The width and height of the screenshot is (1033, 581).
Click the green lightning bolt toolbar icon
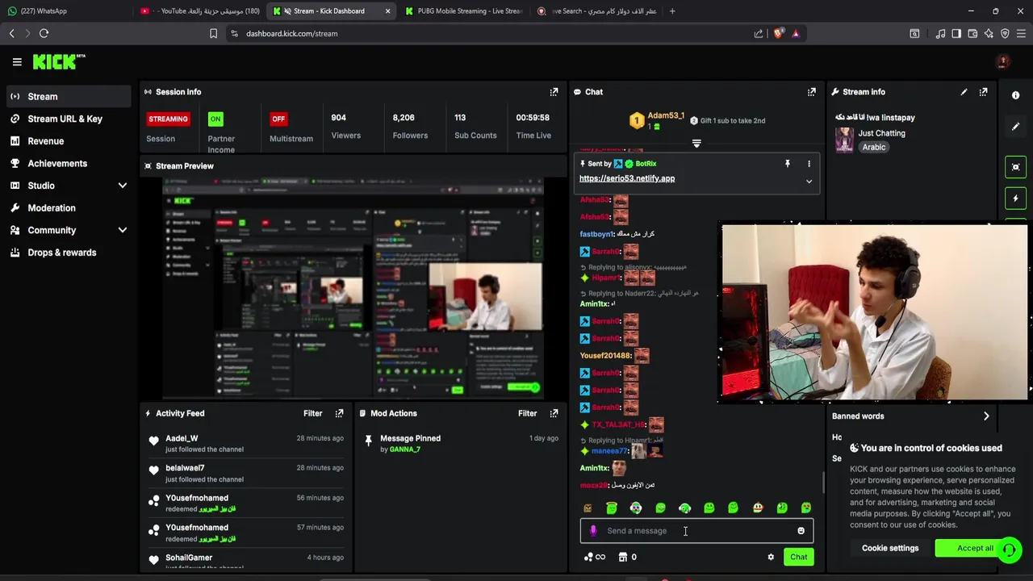point(1016,199)
